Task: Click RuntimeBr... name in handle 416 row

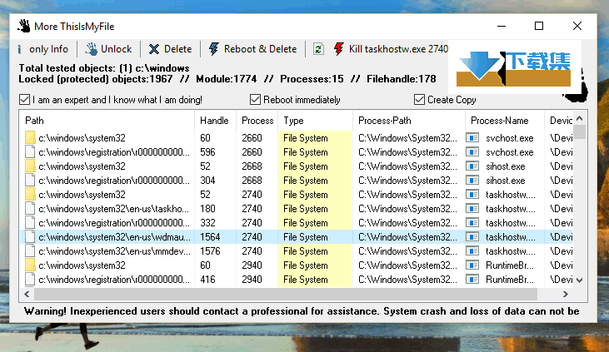Action: point(510,280)
